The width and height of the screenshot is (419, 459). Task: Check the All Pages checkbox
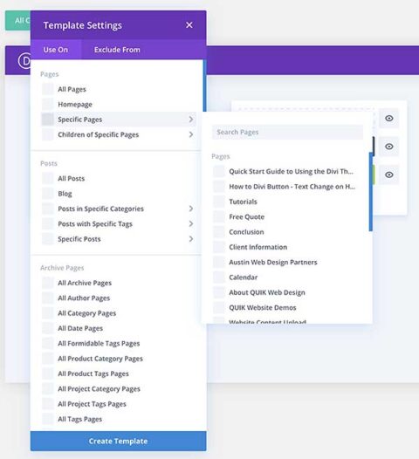pos(47,89)
